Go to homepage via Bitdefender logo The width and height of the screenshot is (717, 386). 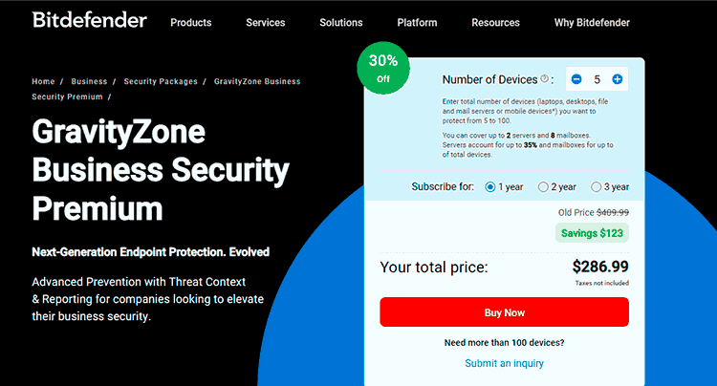[90, 21]
